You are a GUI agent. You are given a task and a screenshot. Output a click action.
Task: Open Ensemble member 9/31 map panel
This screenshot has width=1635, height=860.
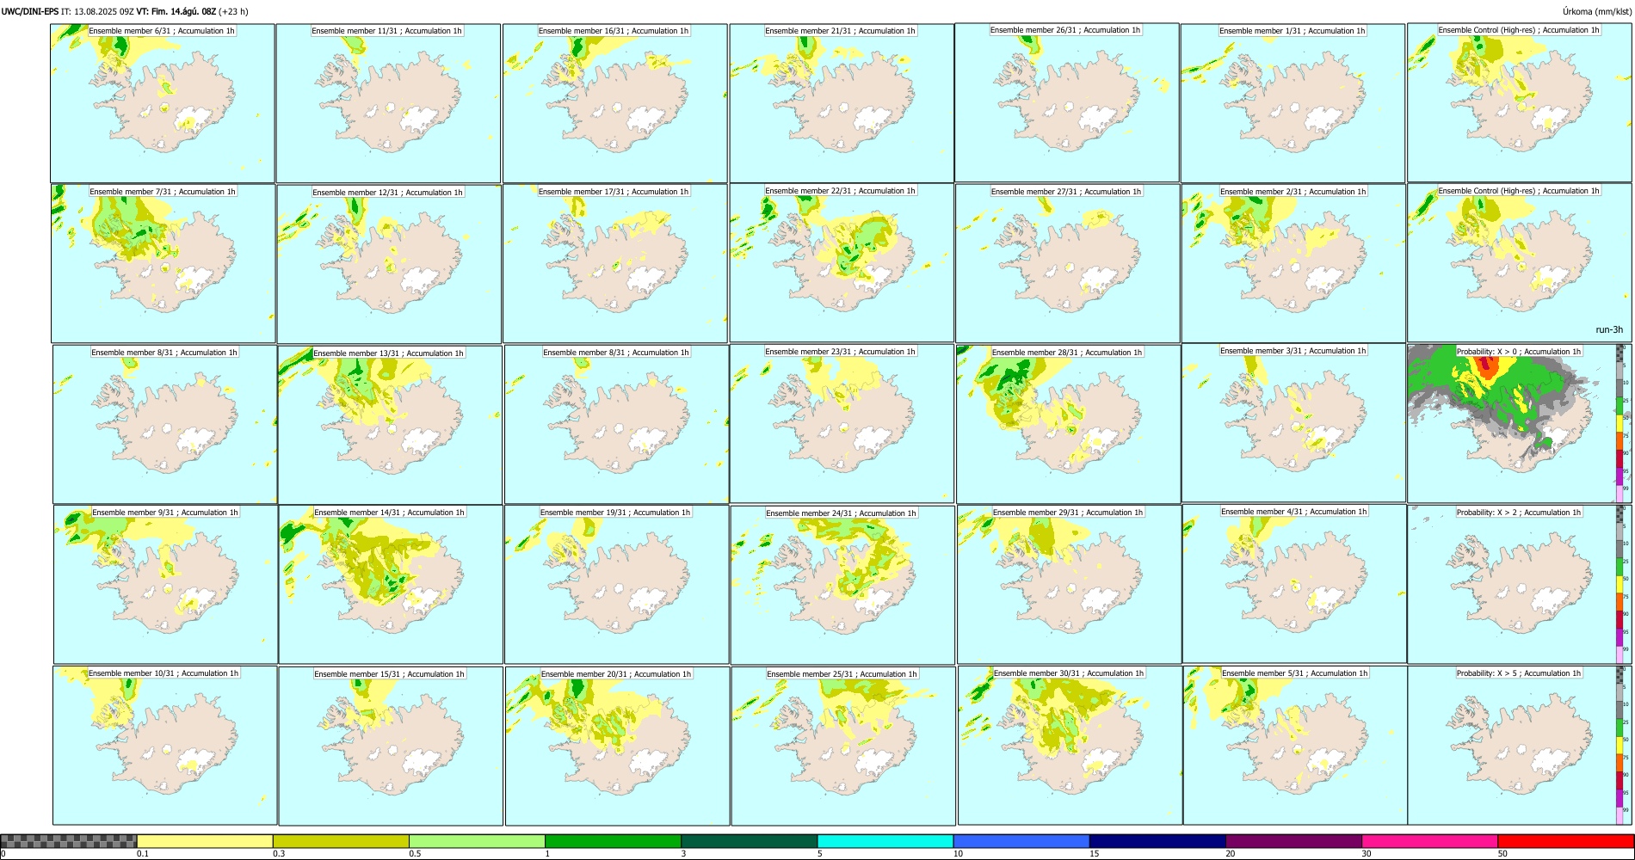[x=165, y=585]
